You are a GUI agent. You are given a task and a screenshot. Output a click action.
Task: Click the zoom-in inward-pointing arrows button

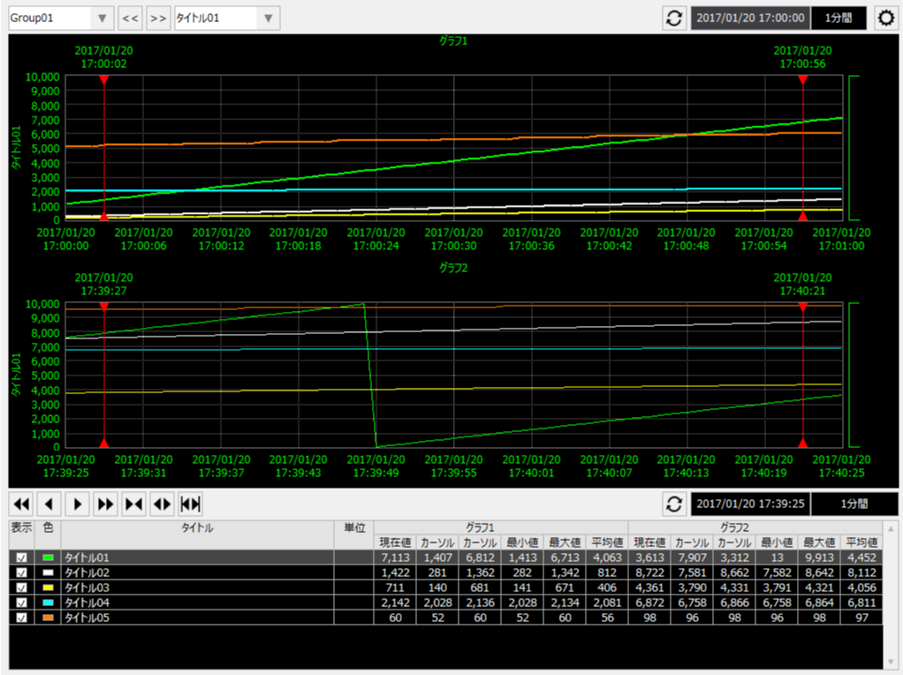click(x=134, y=504)
